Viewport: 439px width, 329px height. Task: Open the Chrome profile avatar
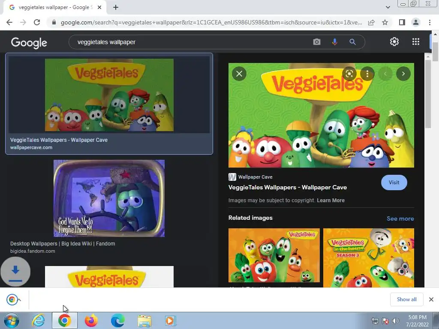tap(416, 22)
